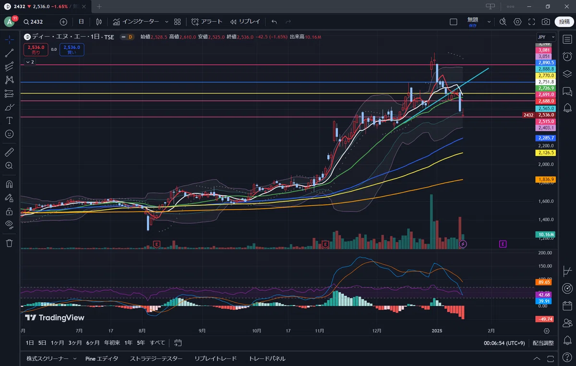Open the chart layout selector square icon
This screenshot has height=366, width=576.
(x=453, y=22)
